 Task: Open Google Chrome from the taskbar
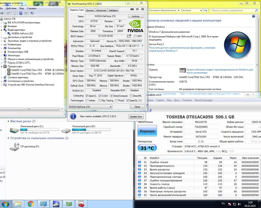[31, 204]
